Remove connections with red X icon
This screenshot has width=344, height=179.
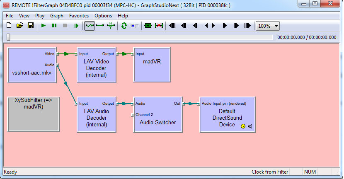click(x=159, y=26)
